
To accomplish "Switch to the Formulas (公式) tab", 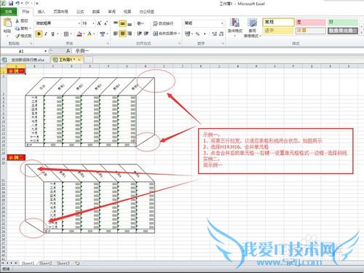I will coord(80,12).
